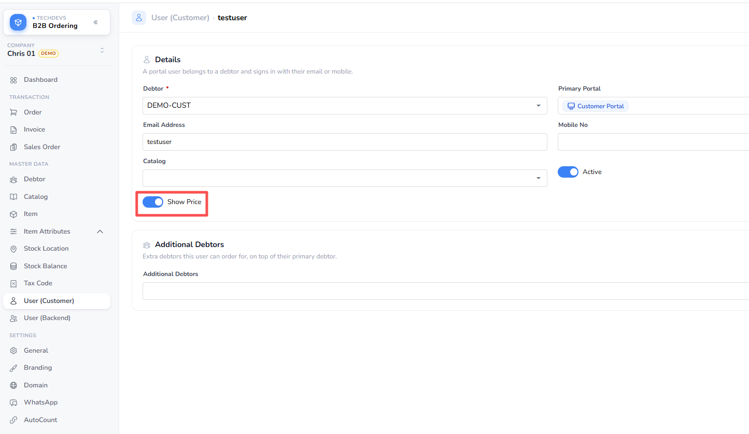
Task: Click the User (Customer) breadcrumb link
Action: pos(180,18)
